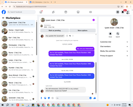The height and width of the screenshot is (107, 133).
Task: Choose a GIF icon
Action: tap(53, 98)
